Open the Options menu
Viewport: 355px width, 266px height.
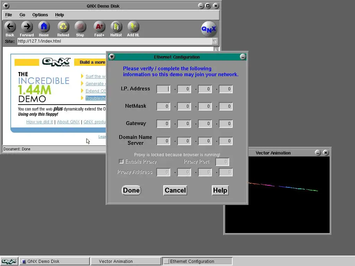pos(40,15)
